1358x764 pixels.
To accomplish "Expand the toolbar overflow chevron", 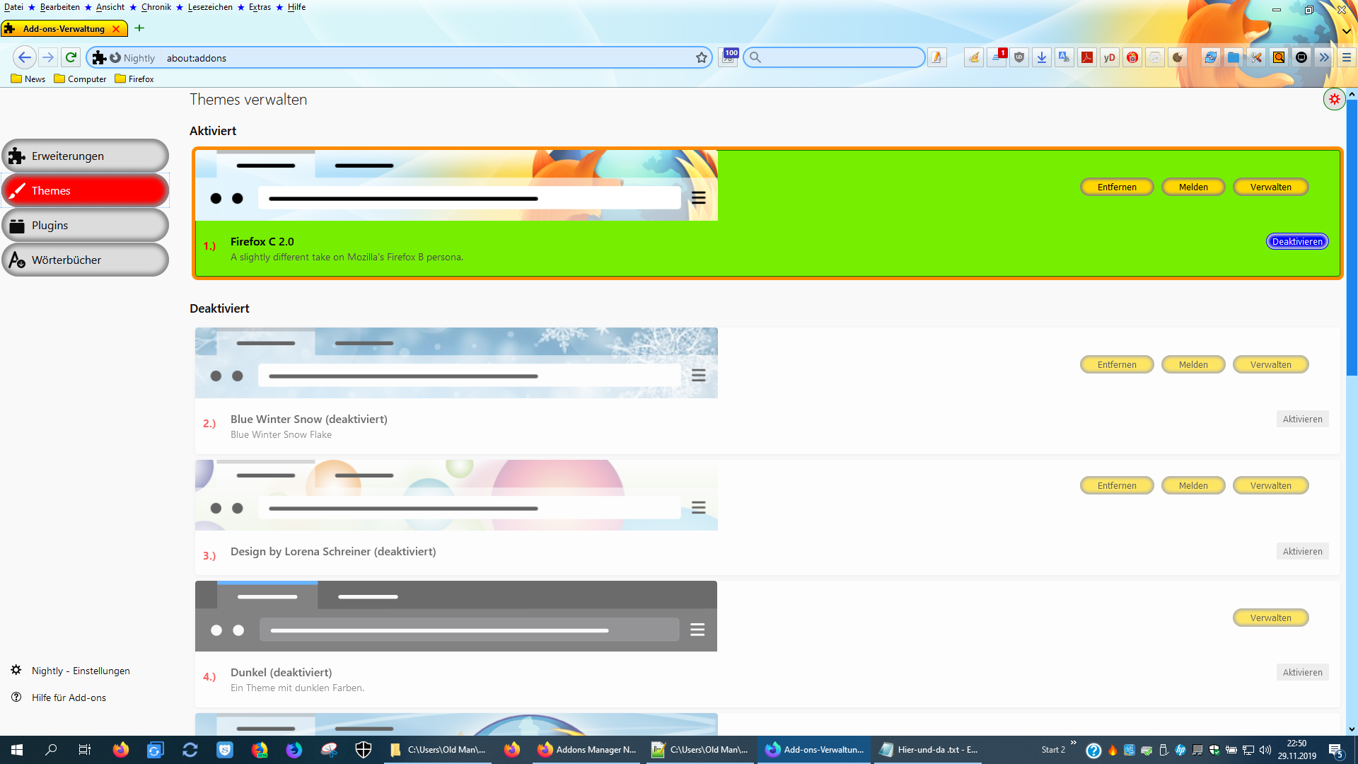I will point(1324,58).
